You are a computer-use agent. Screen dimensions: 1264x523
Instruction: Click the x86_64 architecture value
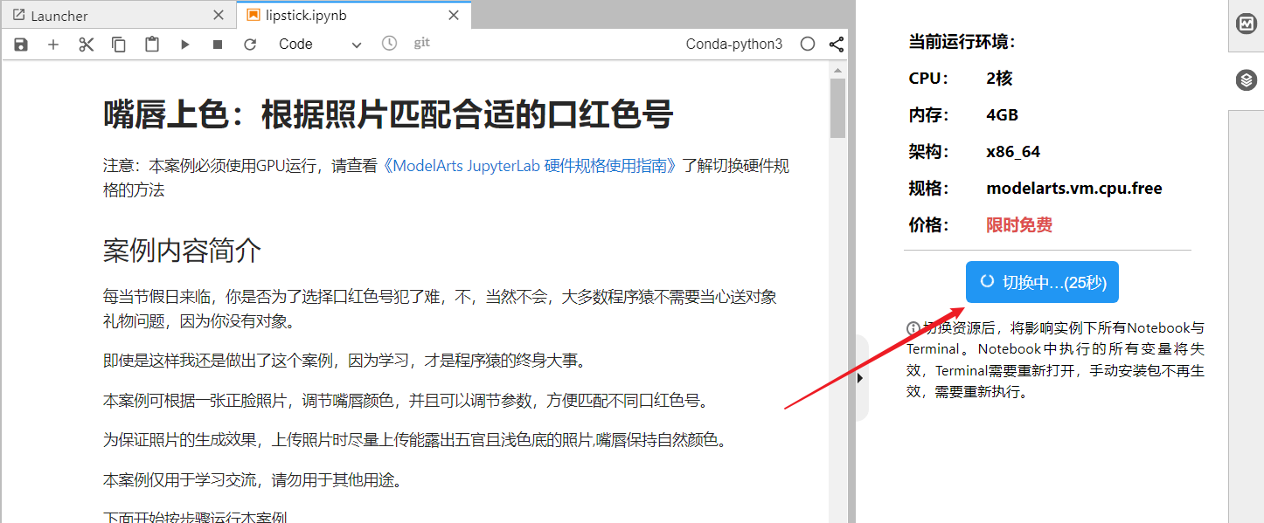point(1013,152)
